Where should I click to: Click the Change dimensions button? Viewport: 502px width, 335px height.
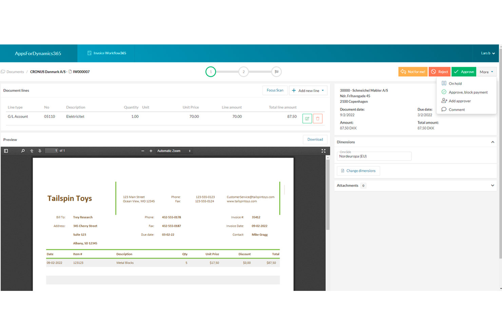pyautogui.click(x=358, y=171)
